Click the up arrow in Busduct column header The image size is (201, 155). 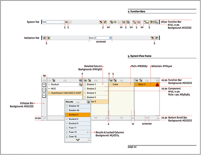pos(65,80)
